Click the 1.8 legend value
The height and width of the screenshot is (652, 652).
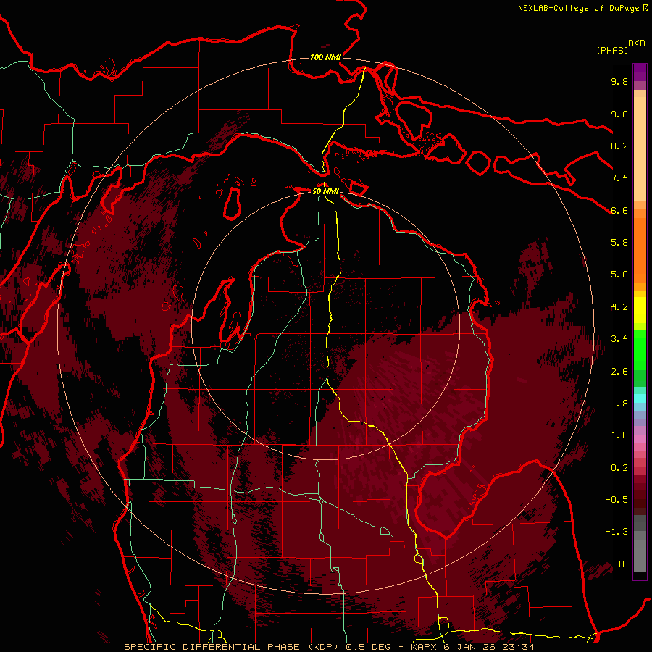[x=619, y=404]
